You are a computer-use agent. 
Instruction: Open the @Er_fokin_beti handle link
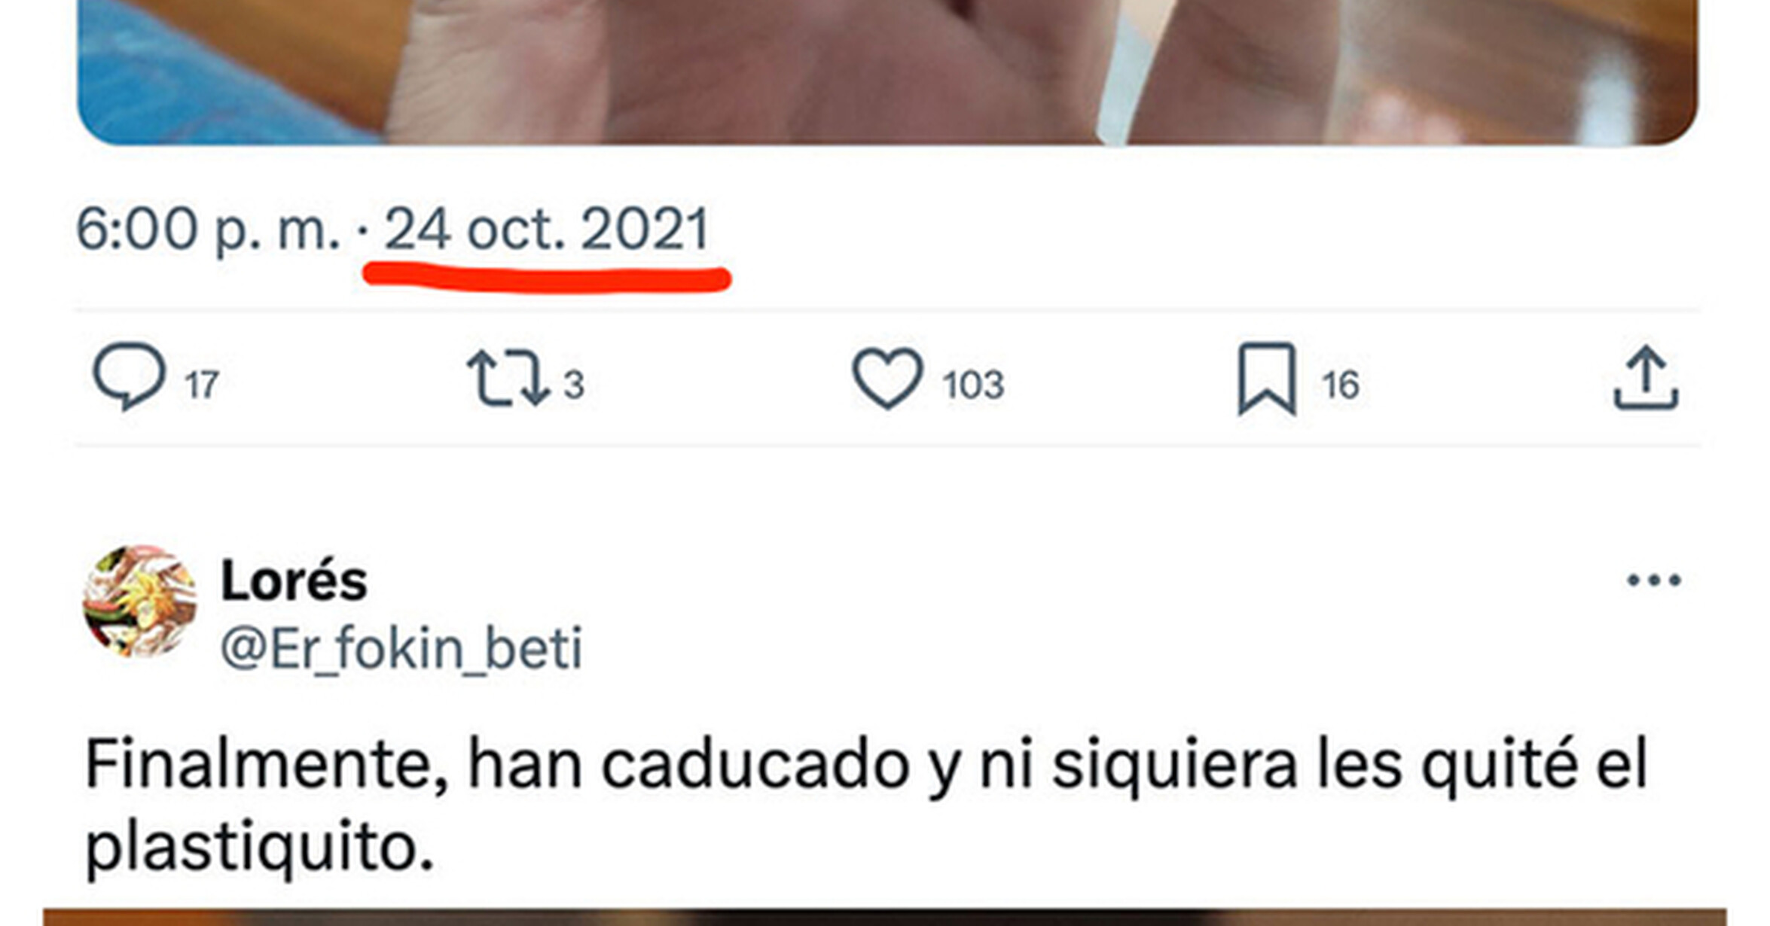click(x=401, y=649)
